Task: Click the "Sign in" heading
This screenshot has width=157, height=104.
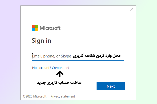Action: pyautogui.click(x=41, y=41)
